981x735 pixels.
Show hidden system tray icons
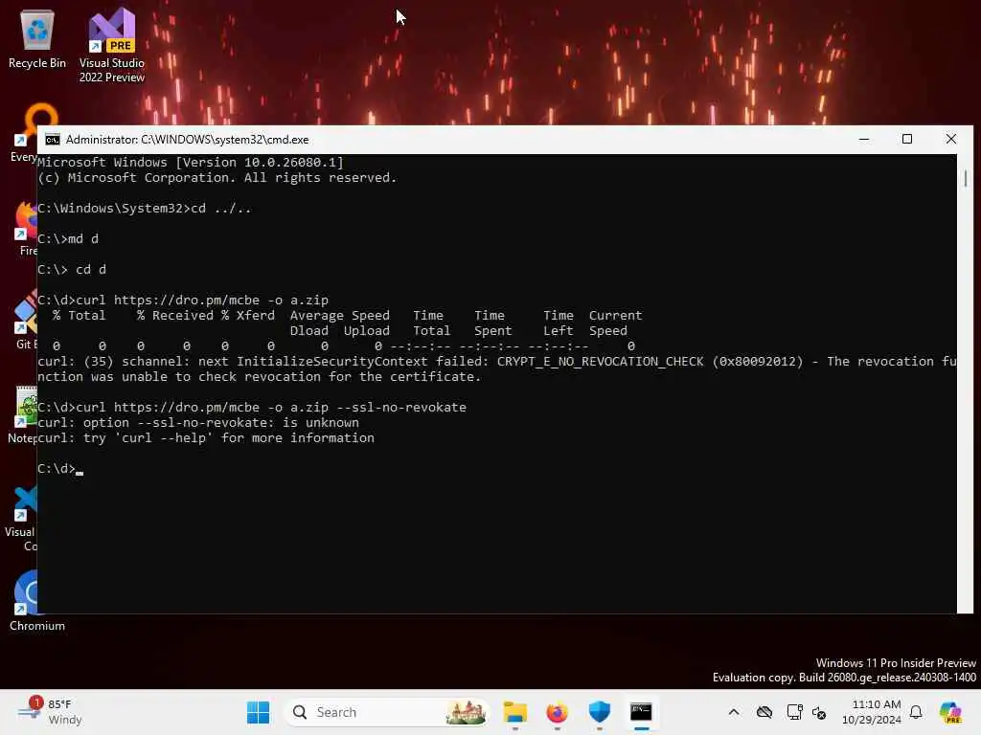pos(734,712)
